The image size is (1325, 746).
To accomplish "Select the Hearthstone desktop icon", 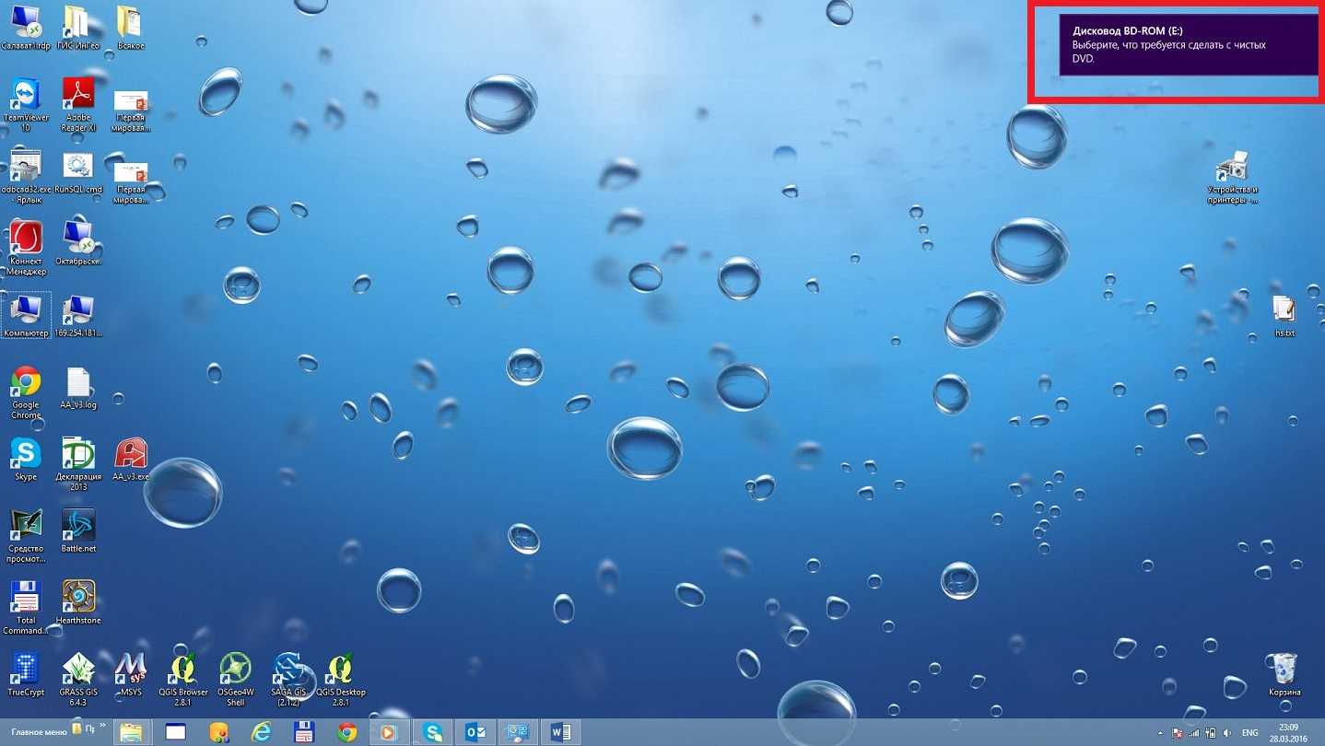I will click(78, 598).
